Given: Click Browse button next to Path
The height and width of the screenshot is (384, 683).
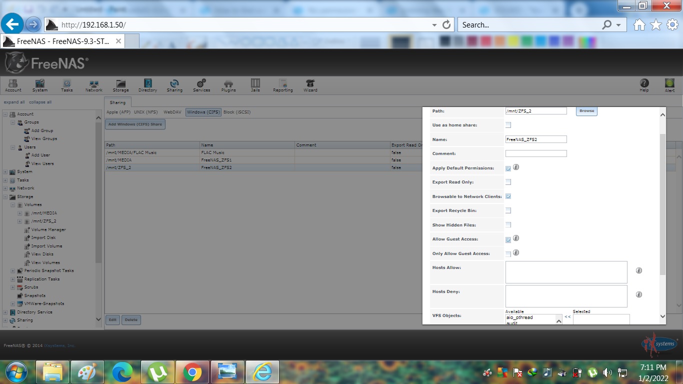Looking at the screenshot, I should pos(586,110).
